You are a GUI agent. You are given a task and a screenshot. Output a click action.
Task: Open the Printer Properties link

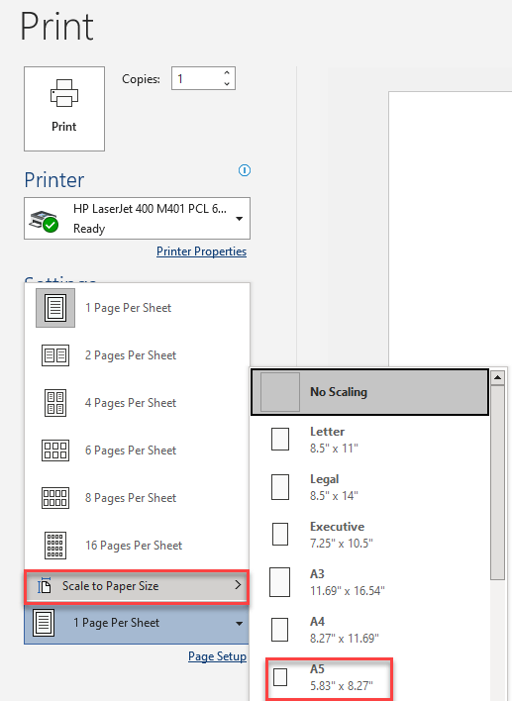tap(201, 251)
